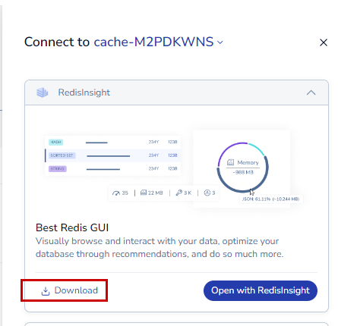Close the Connect to panel
338x326 pixels.
point(324,42)
